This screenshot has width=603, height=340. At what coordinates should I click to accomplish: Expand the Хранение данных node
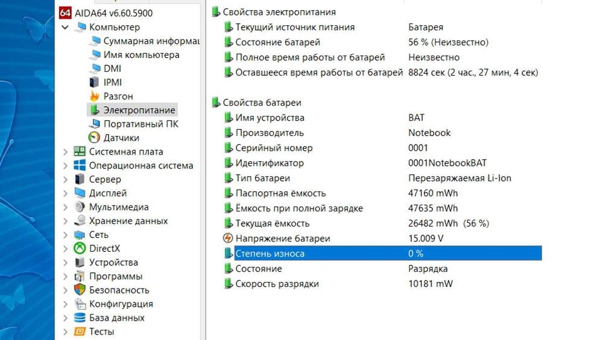coord(65,221)
